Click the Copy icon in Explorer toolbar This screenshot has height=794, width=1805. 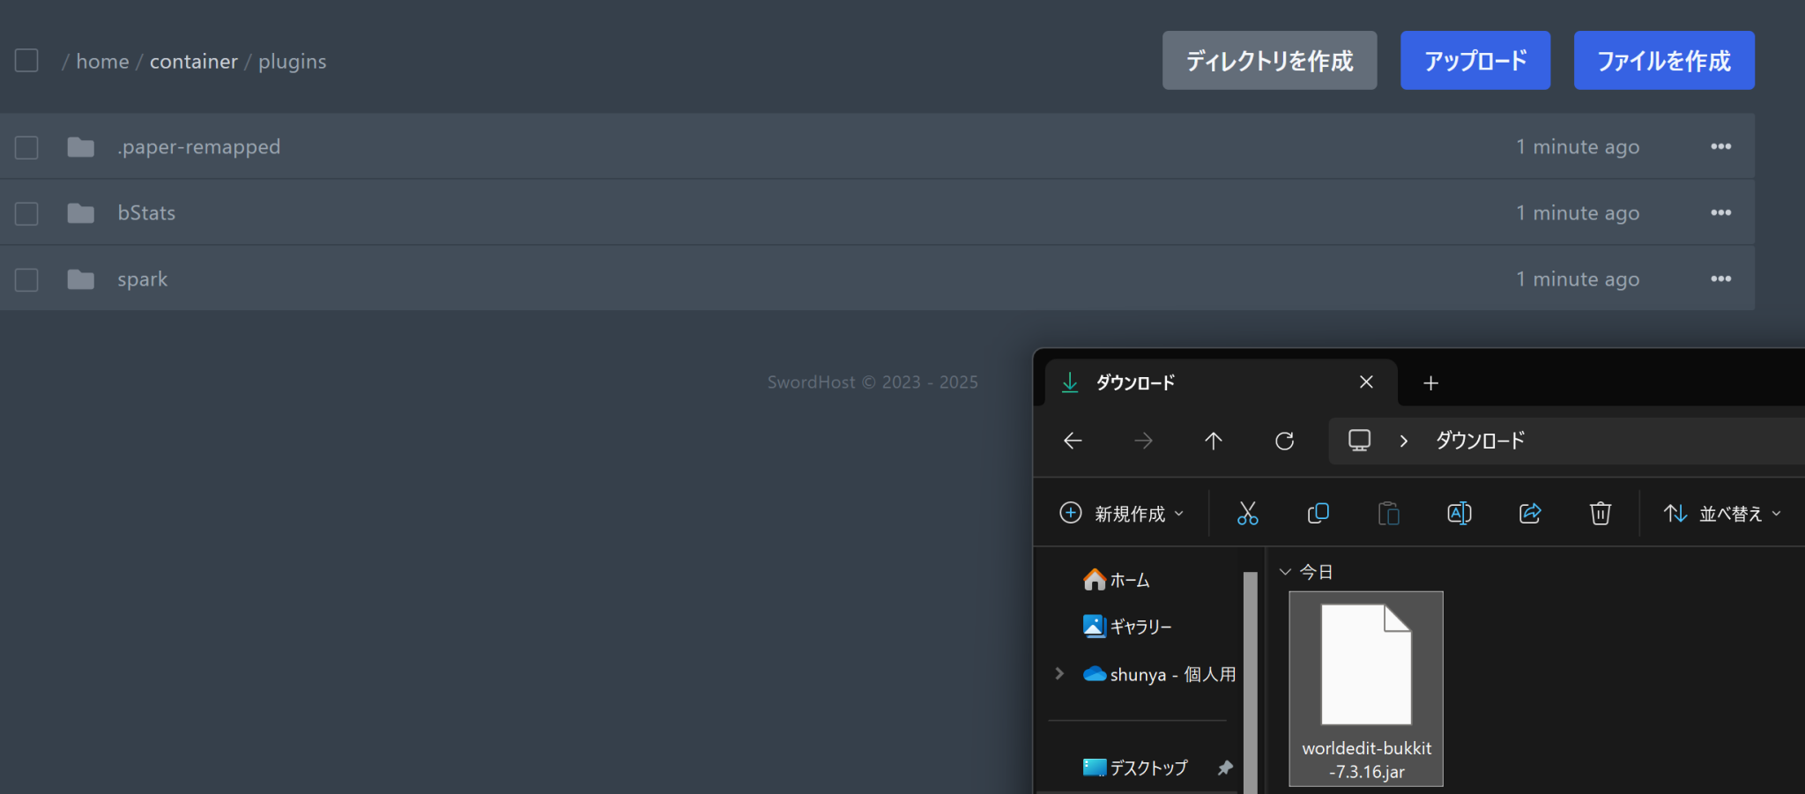[x=1318, y=513]
